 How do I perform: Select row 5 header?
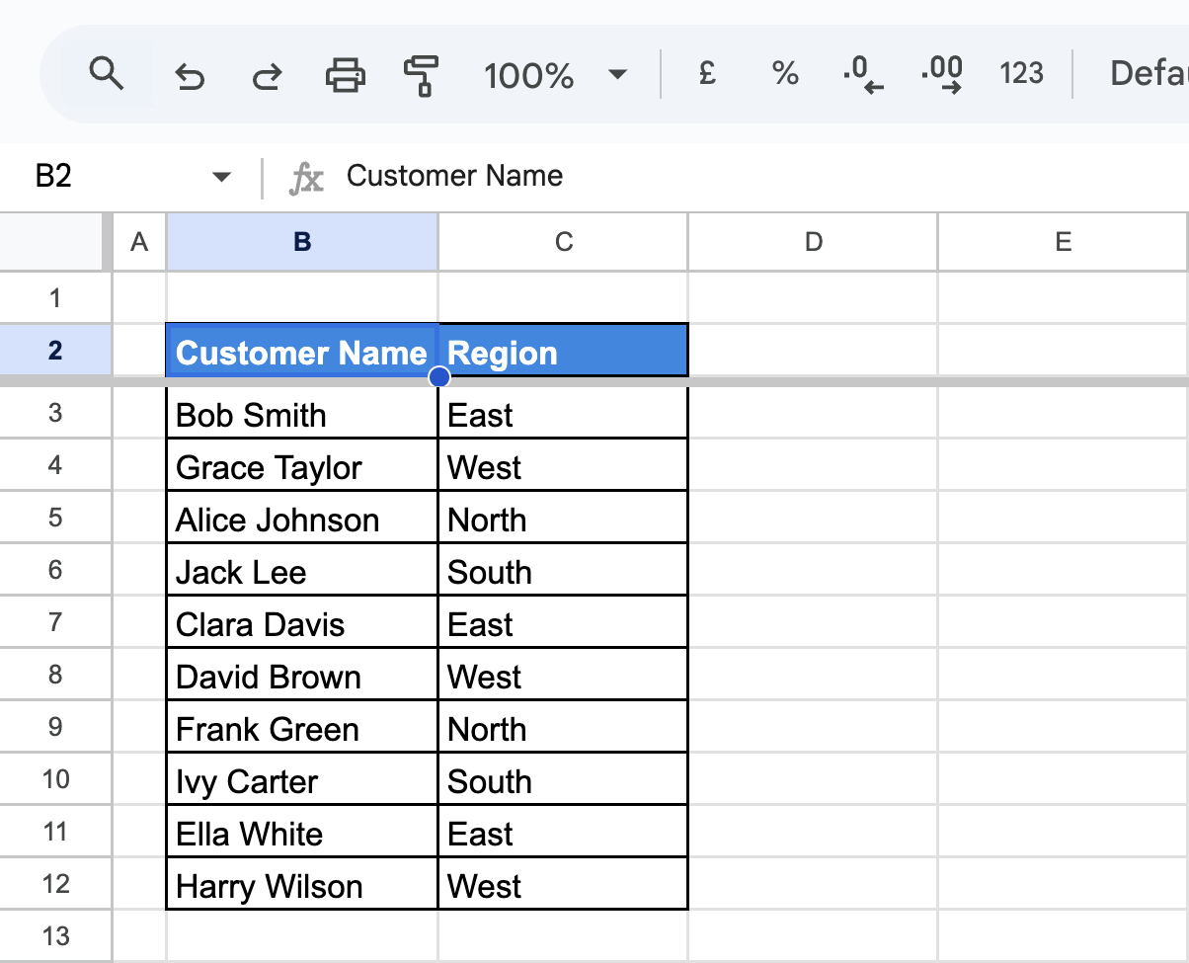55,518
